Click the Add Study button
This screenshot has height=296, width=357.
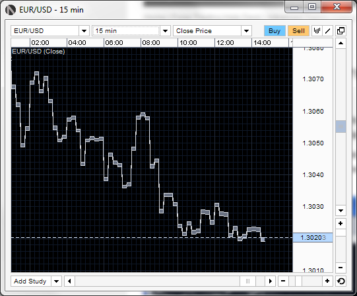point(31,281)
